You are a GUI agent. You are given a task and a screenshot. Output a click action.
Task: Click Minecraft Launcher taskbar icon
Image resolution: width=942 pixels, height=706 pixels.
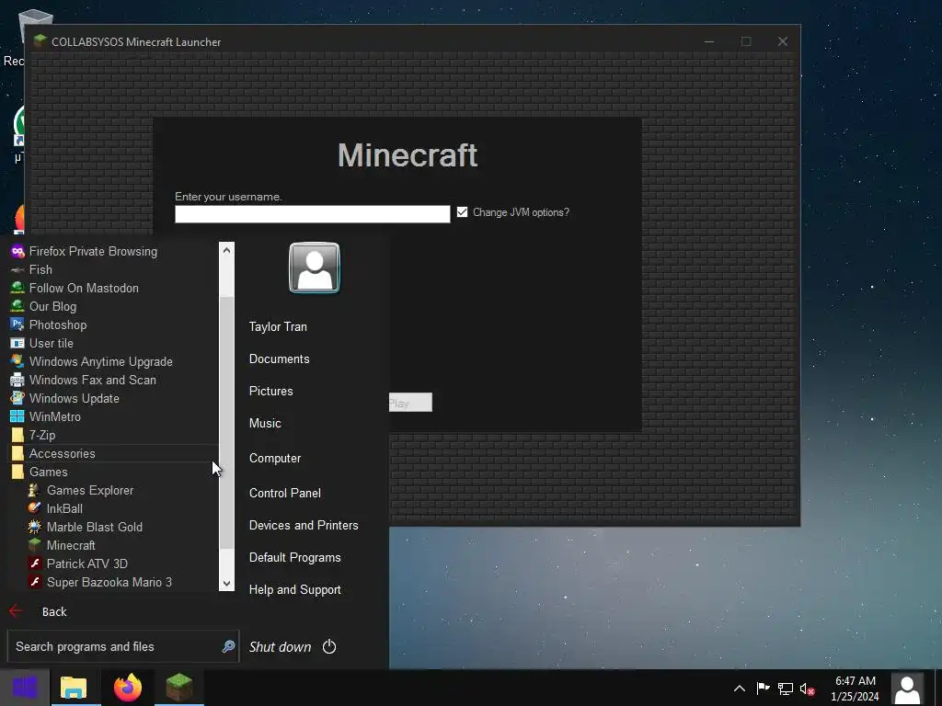click(179, 688)
